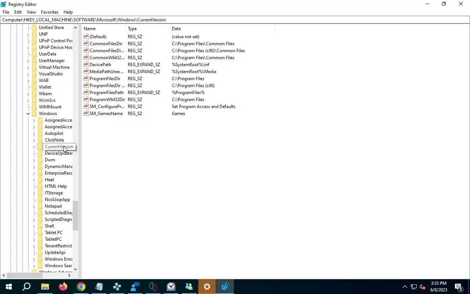
Task: Open the notification center icon
Action: coord(459,287)
